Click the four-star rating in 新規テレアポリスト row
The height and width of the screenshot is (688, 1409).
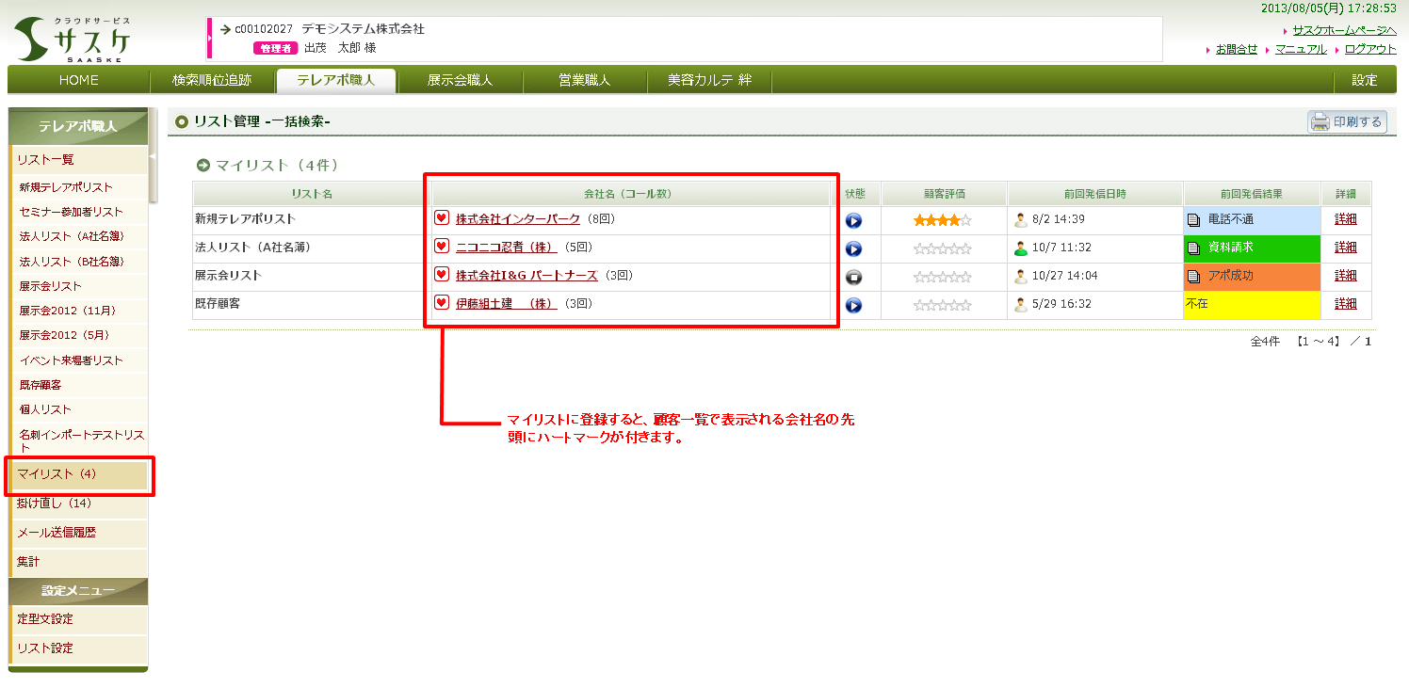(942, 220)
